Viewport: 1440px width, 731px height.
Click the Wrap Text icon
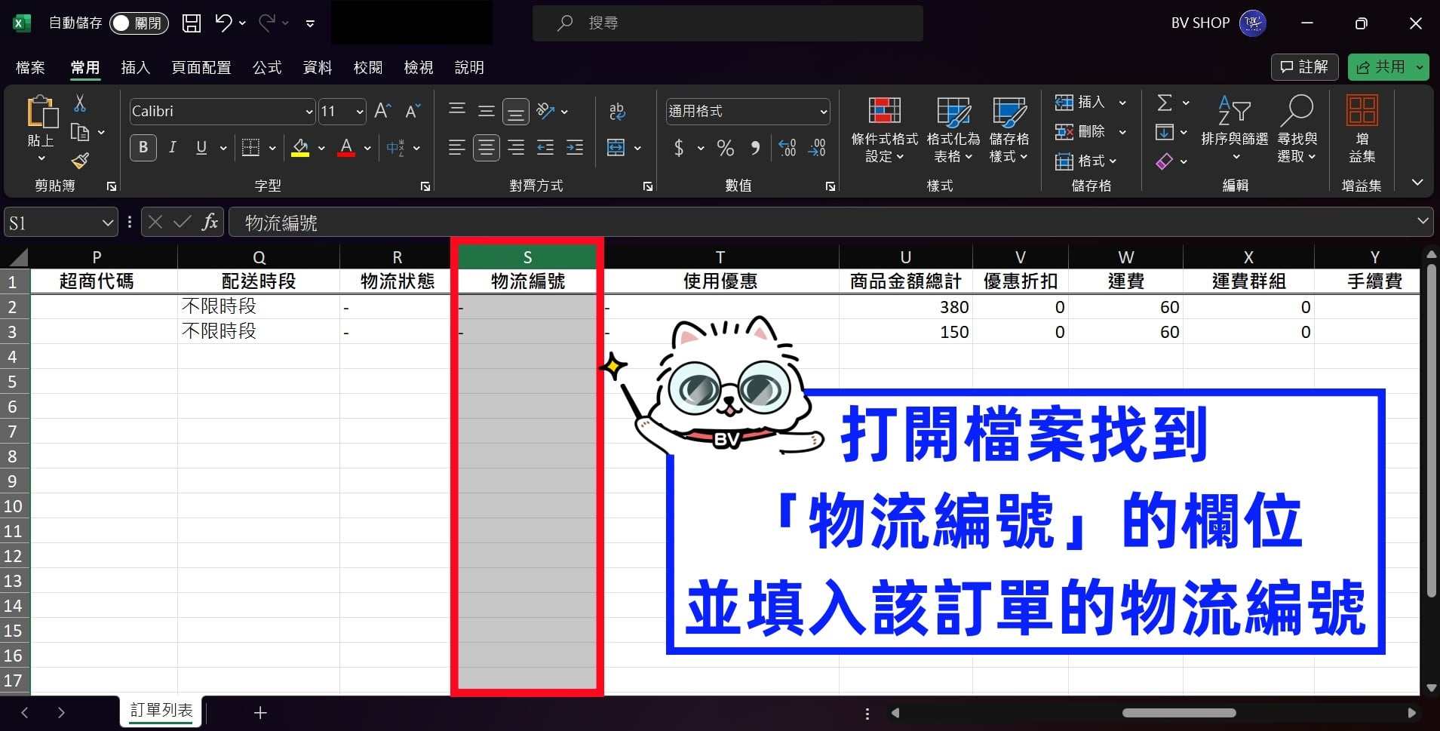coord(617,112)
